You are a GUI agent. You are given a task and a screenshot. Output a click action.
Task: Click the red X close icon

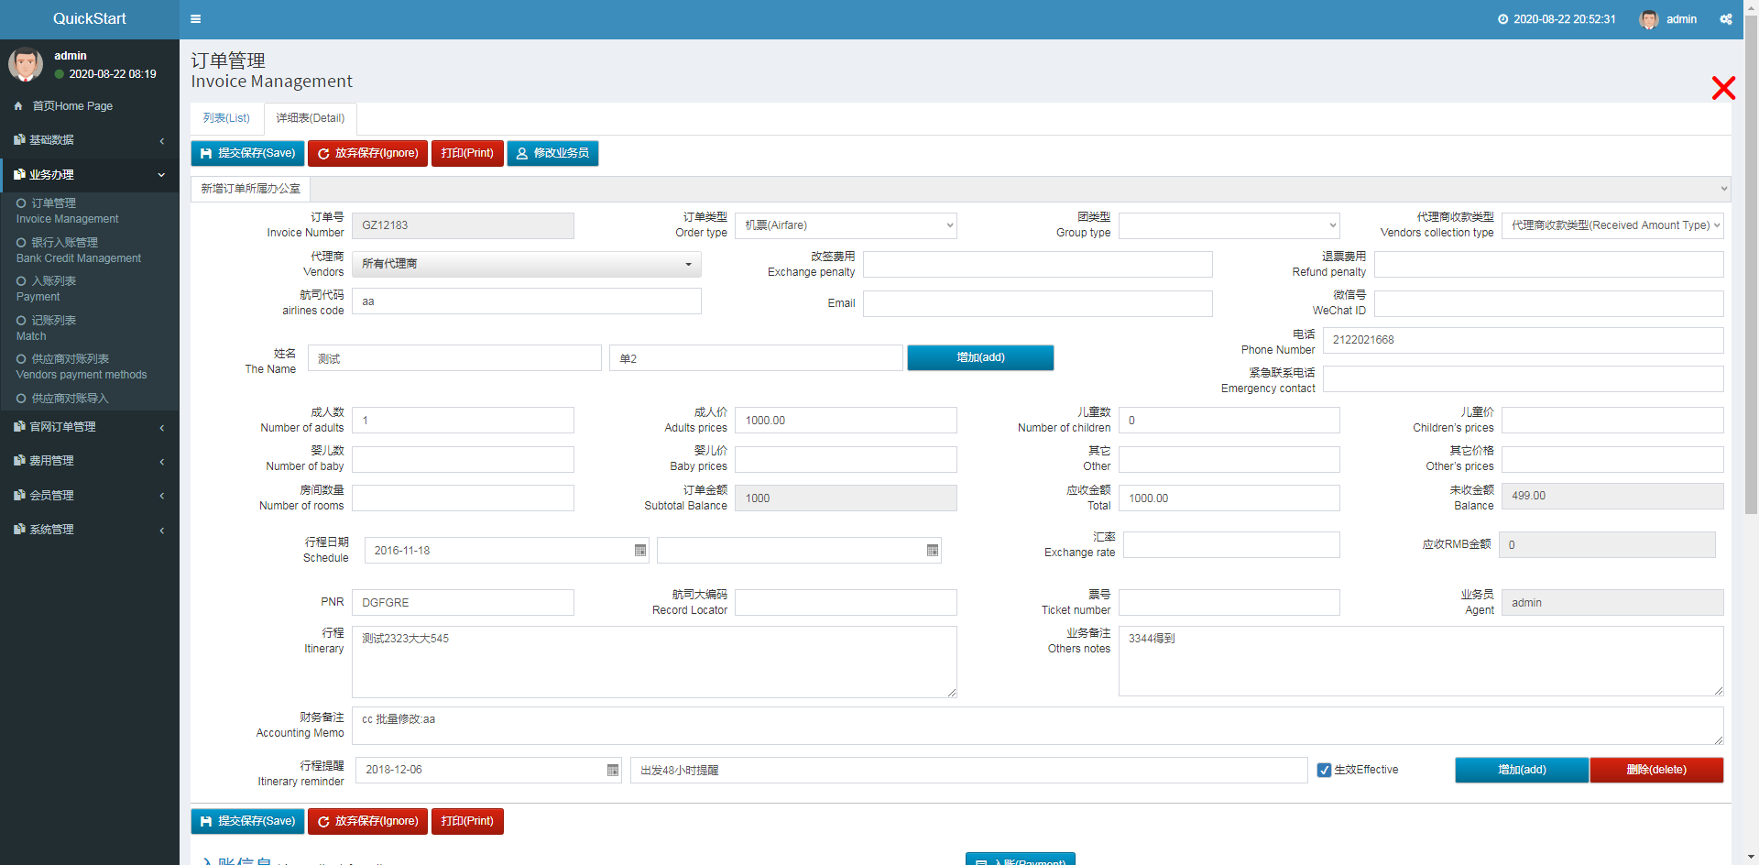pyautogui.click(x=1723, y=88)
